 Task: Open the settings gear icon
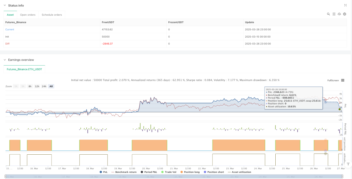345,14
